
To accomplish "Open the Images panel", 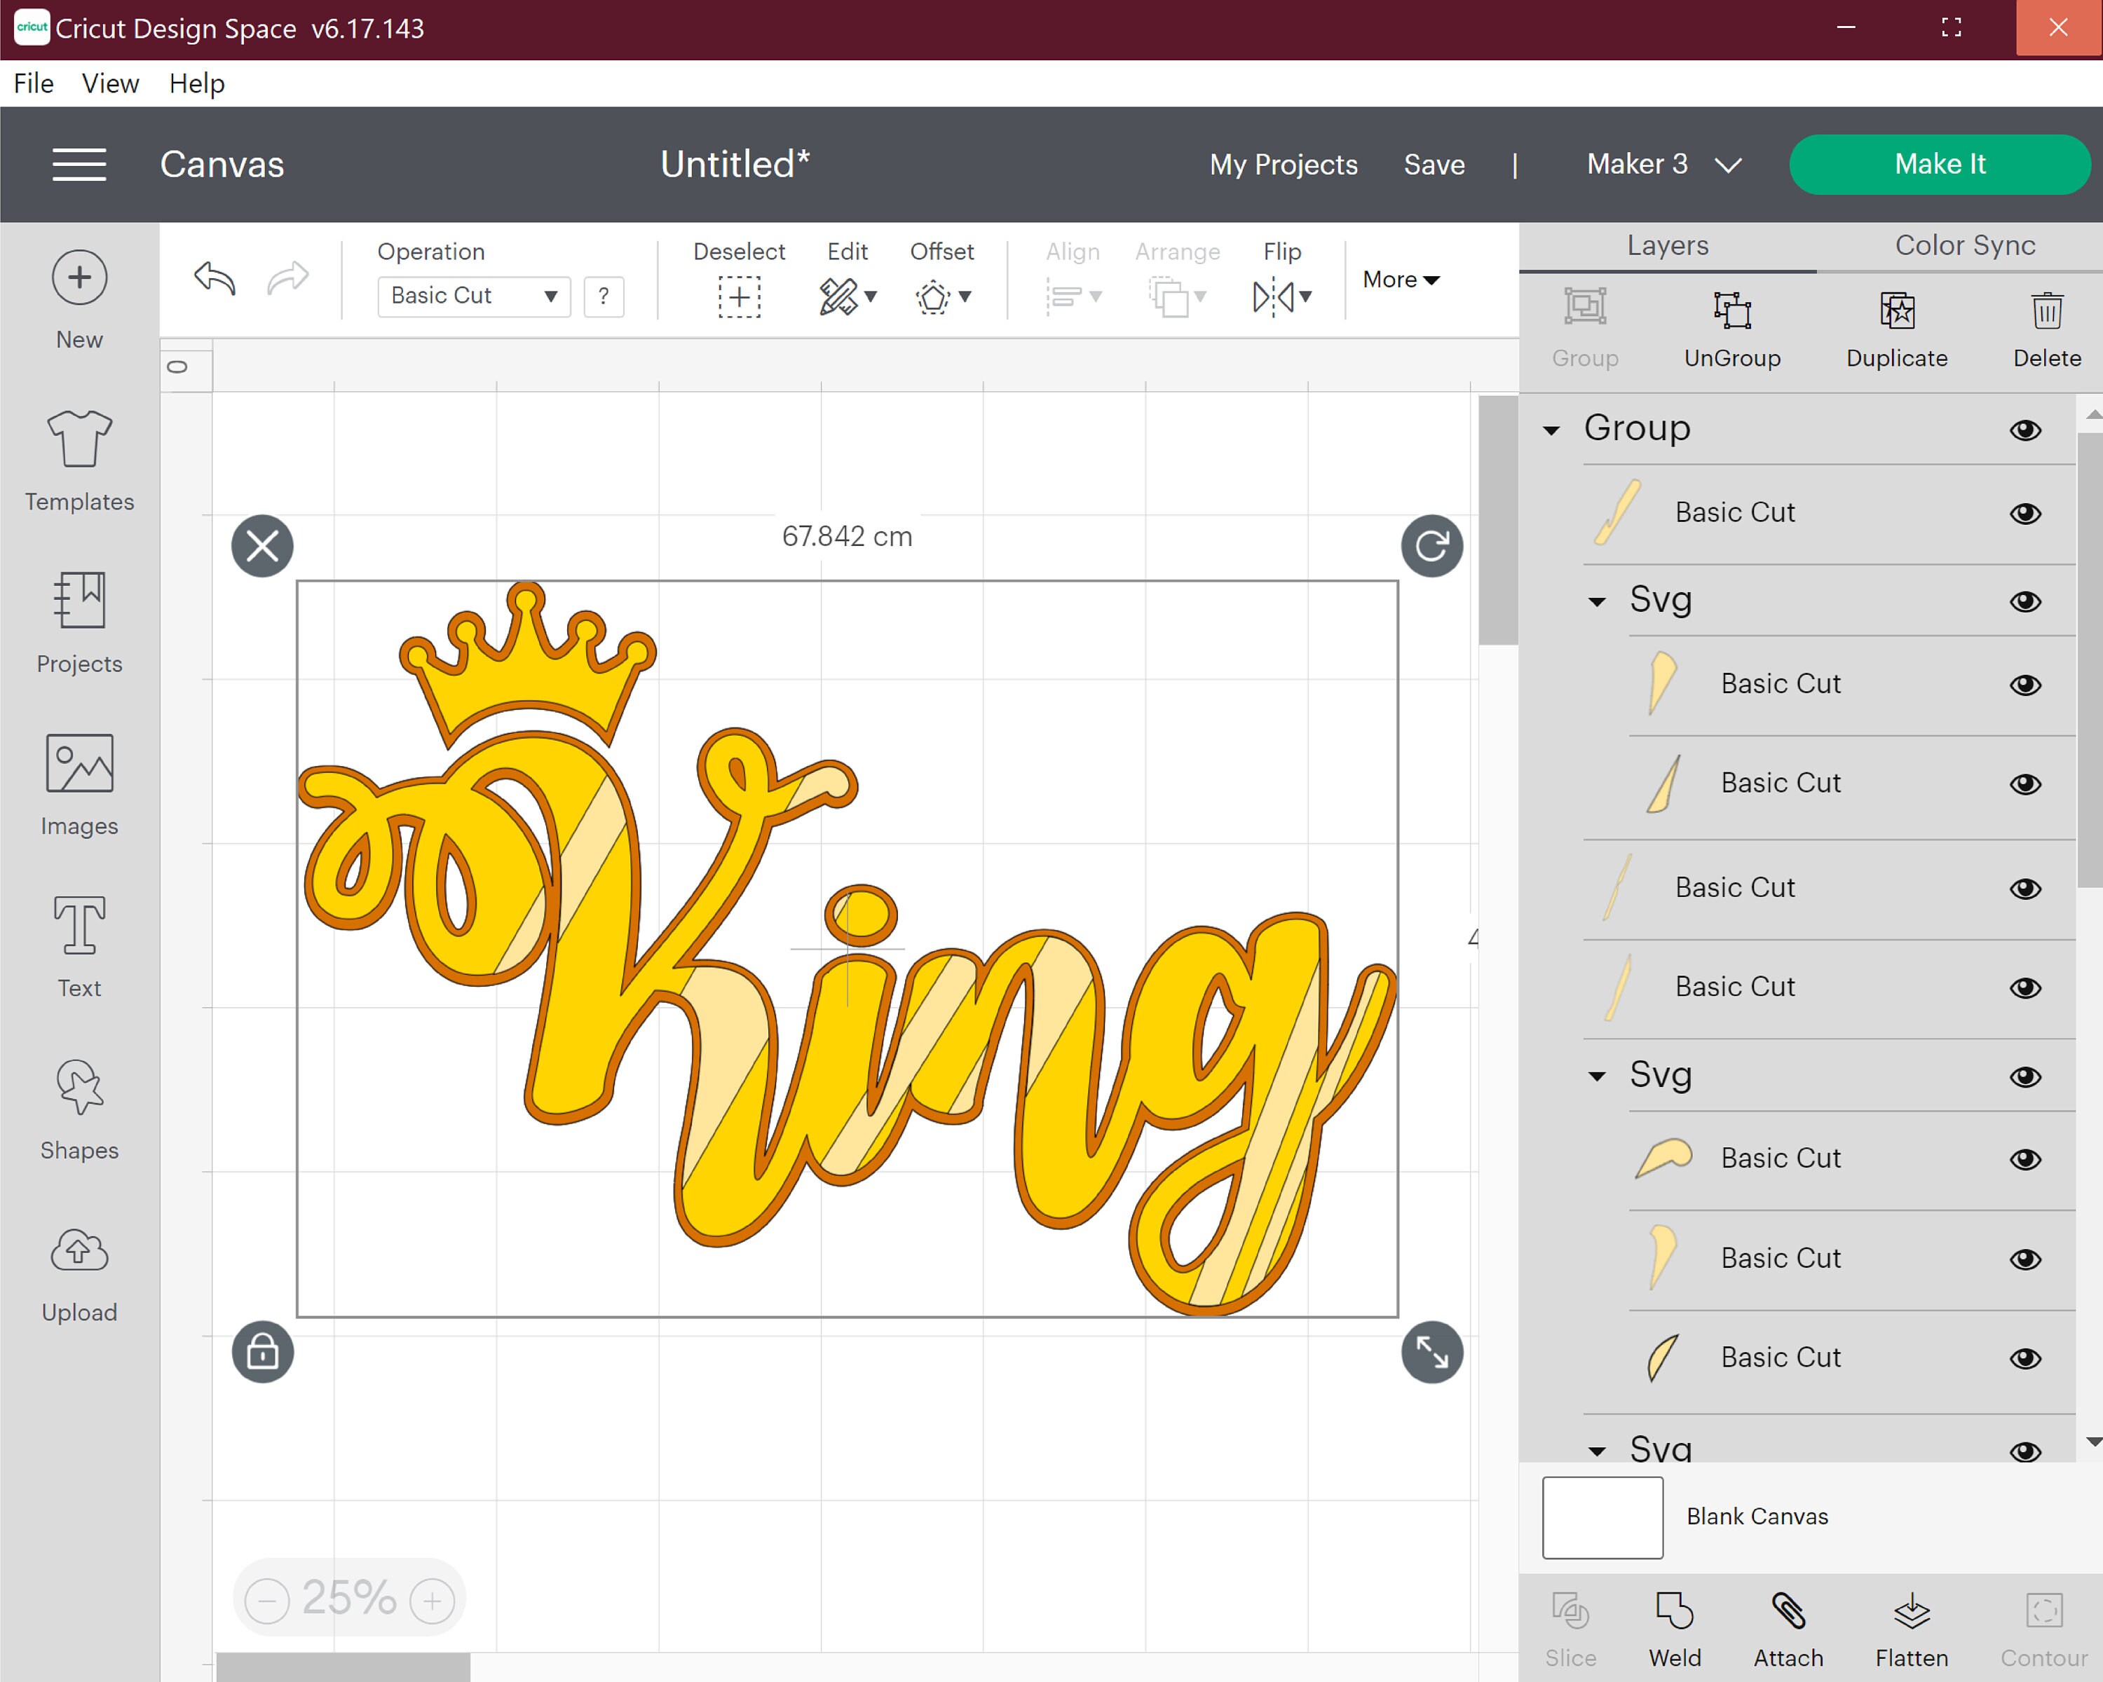I will (78, 780).
